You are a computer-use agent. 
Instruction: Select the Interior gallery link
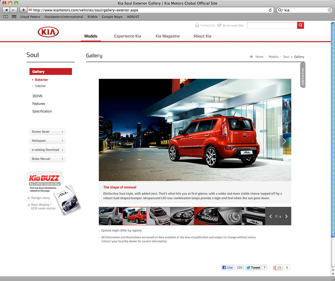40,86
